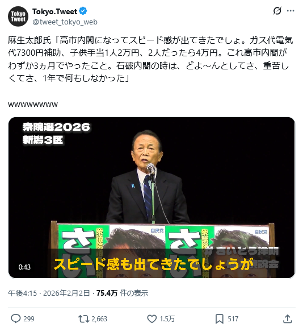Click the 0:43 video duration badge
This screenshot has width=303, height=331.
click(x=24, y=267)
